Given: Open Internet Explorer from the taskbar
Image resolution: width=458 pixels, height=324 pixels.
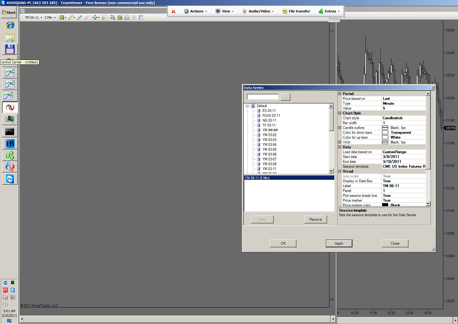Looking at the screenshot, I should pyautogui.click(x=10, y=25).
